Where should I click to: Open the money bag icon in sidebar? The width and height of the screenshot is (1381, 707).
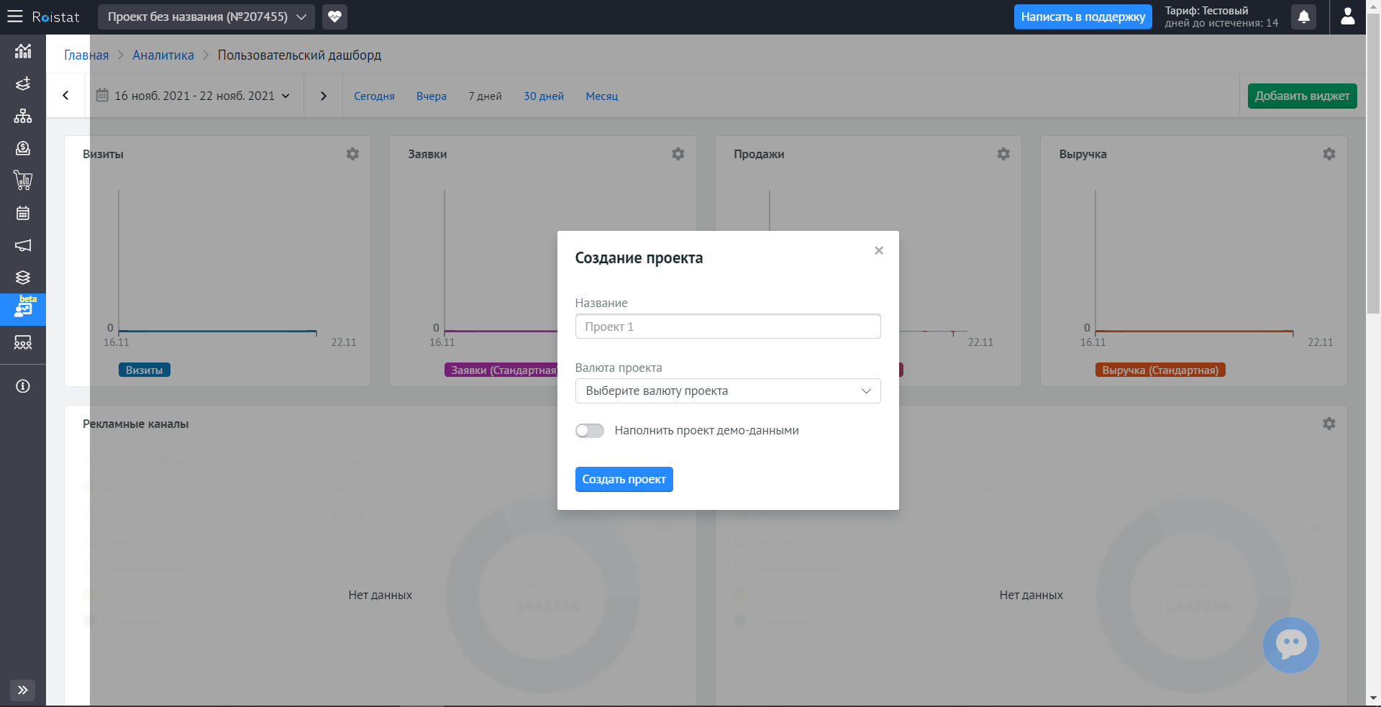coord(23,148)
